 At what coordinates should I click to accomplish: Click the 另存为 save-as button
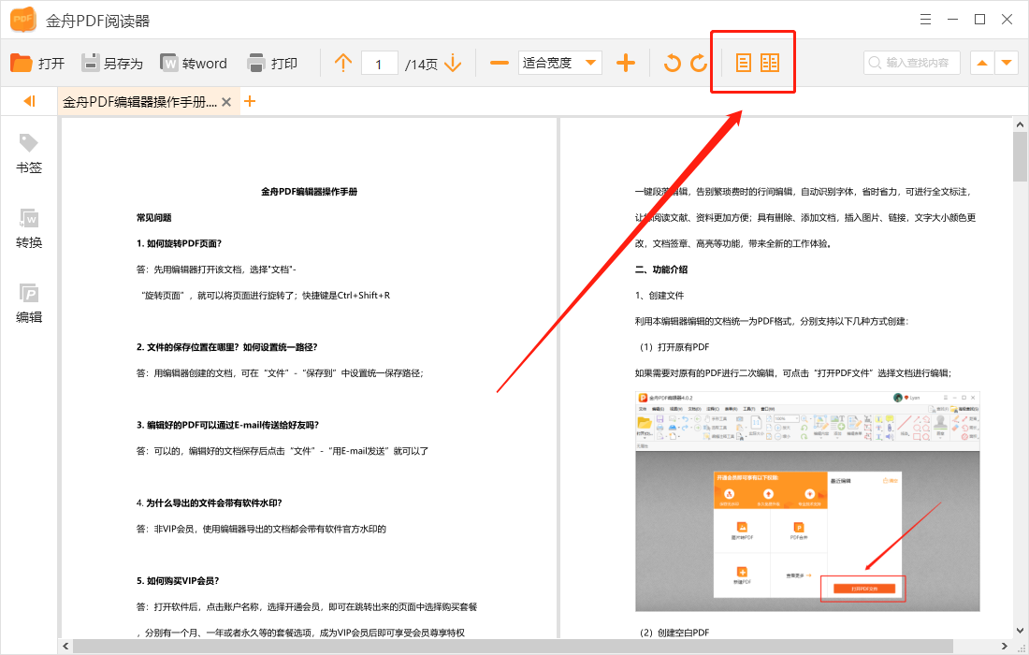(111, 63)
